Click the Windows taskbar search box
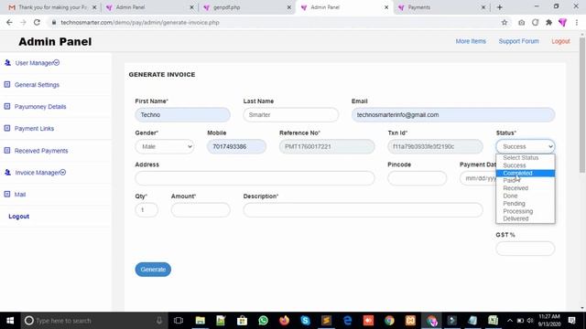The width and height of the screenshot is (586, 329). coord(93,321)
